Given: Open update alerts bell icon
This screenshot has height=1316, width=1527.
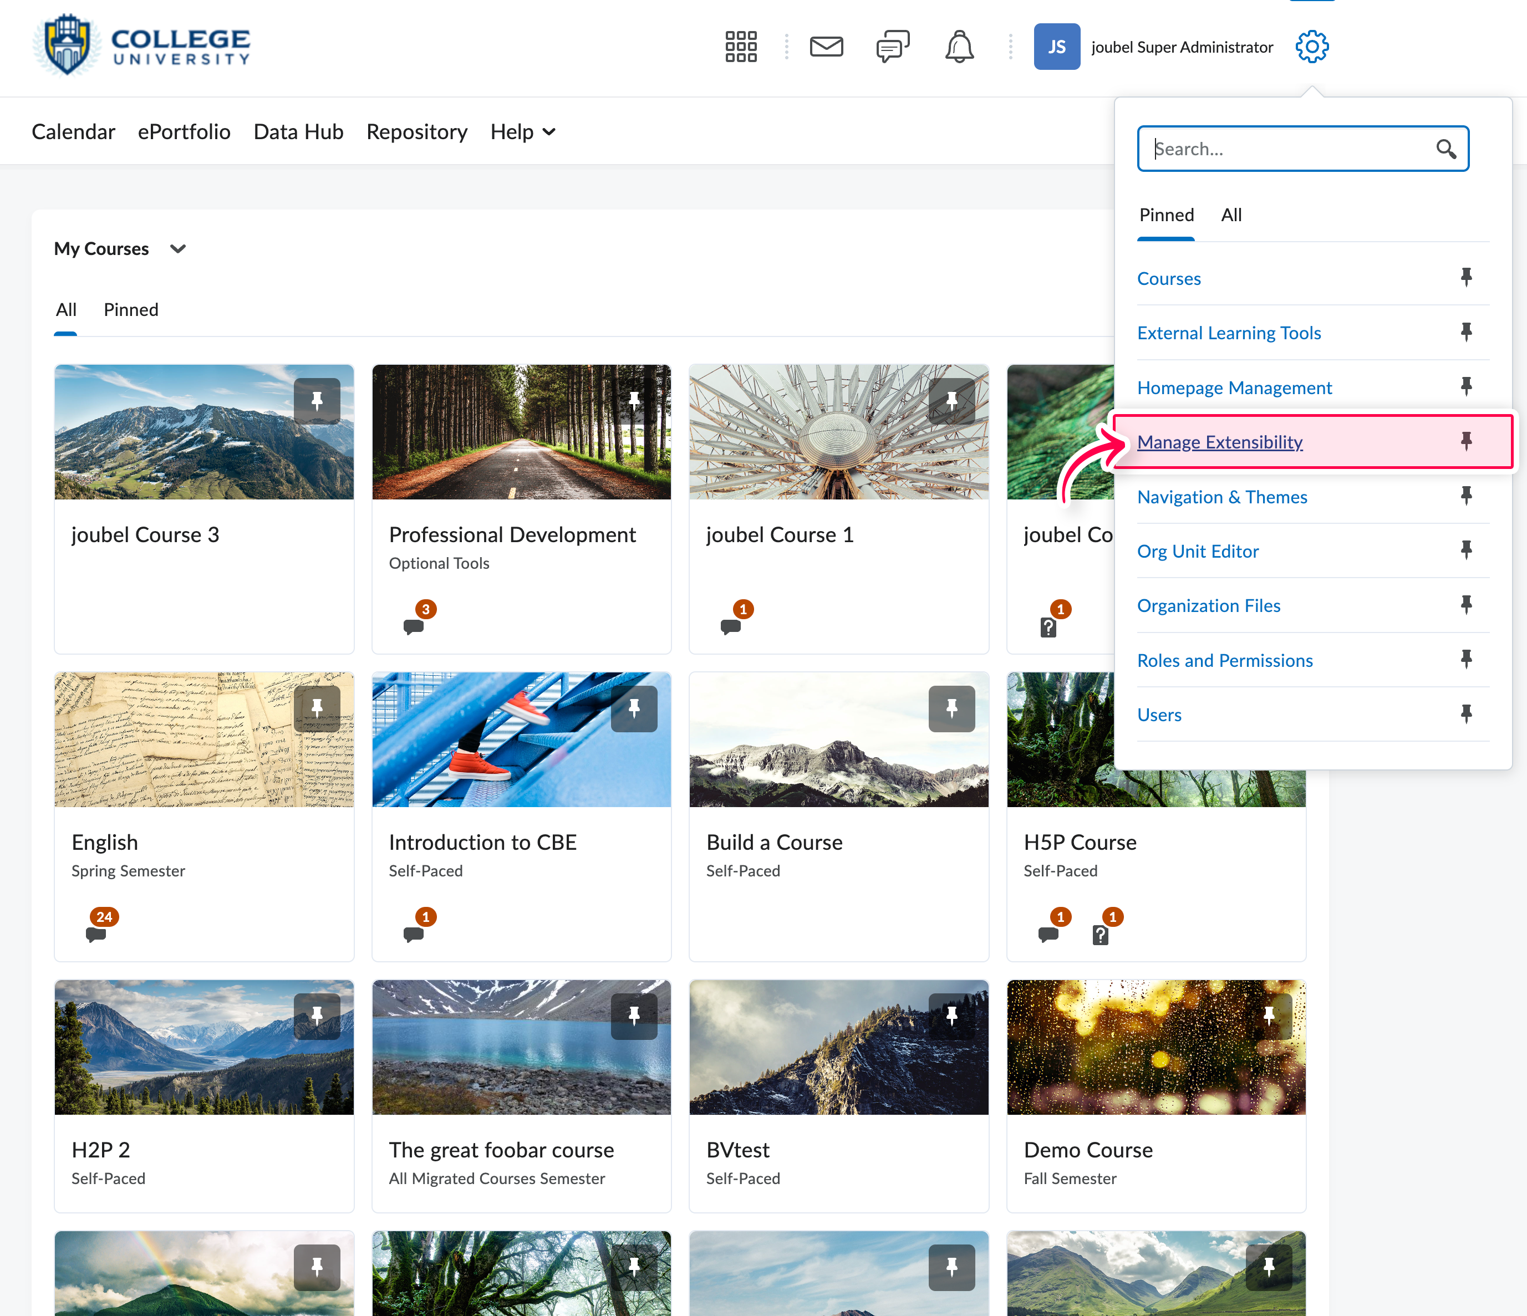Looking at the screenshot, I should [x=959, y=47].
